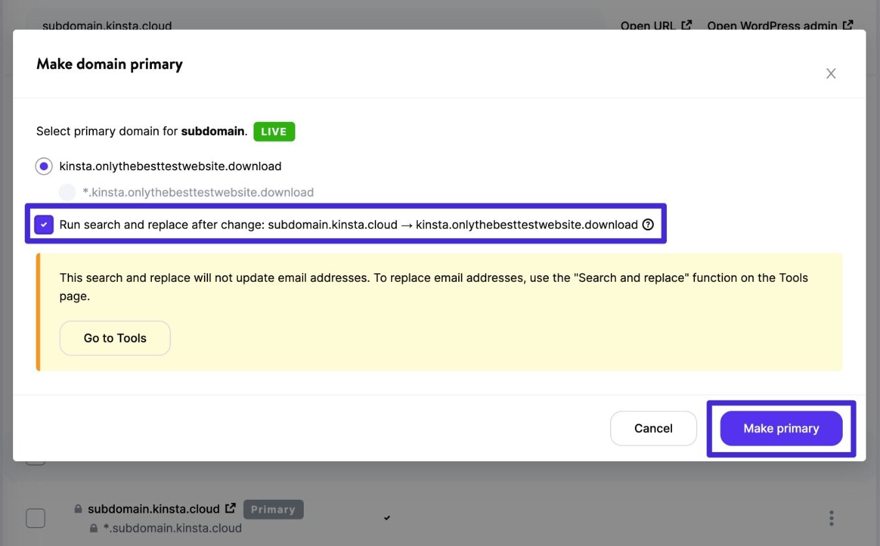The height and width of the screenshot is (546, 880).
Task: Close the Make domain primary dialog
Action: pyautogui.click(x=830, y=73)
